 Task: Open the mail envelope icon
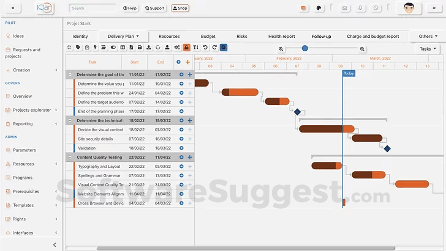point(344,8)
